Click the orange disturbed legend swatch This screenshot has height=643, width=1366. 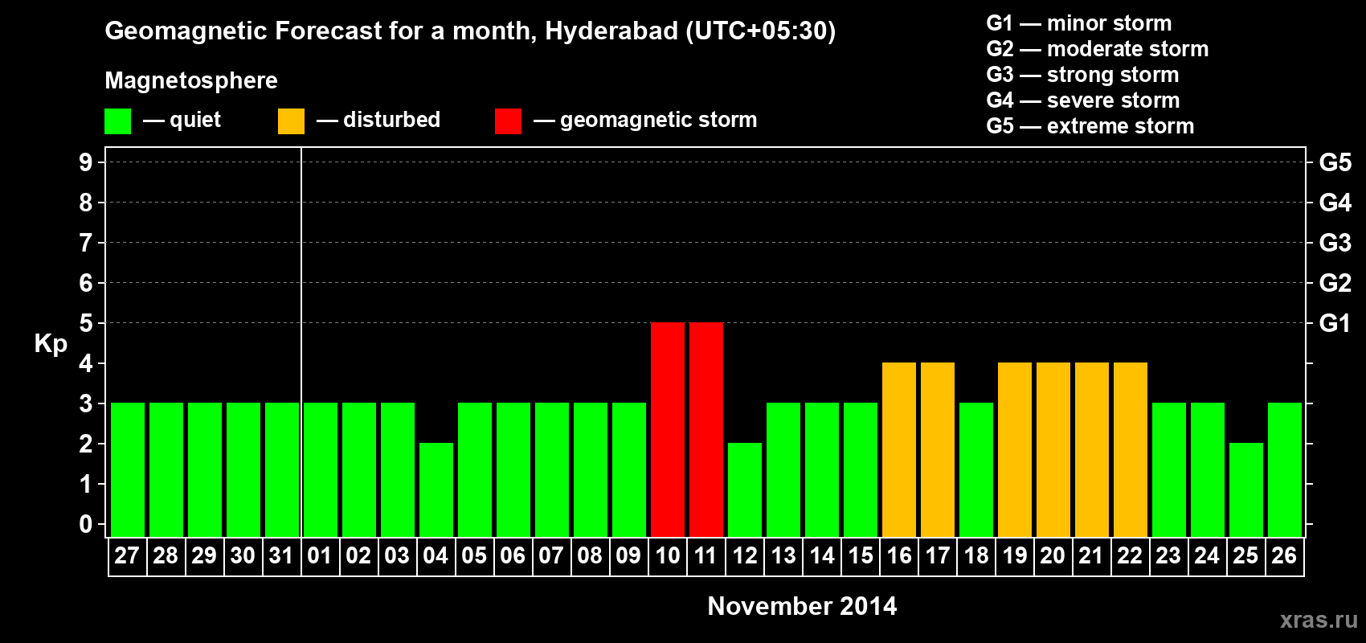click(291, 121)
